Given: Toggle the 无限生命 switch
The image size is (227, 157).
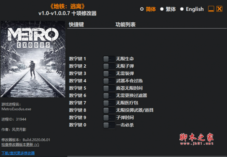Looking at the screenshot, I should pyautogui.click(x=109, y=59).
